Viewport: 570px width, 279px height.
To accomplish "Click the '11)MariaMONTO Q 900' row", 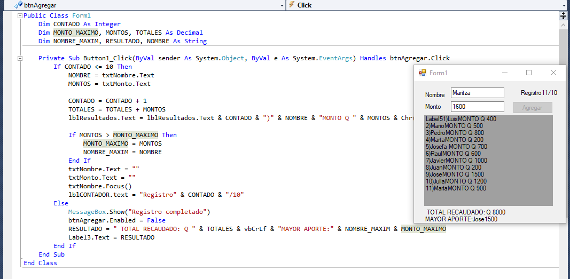I will [456, 188].
